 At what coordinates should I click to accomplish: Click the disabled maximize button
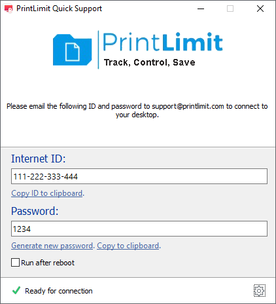coord(230,9)
